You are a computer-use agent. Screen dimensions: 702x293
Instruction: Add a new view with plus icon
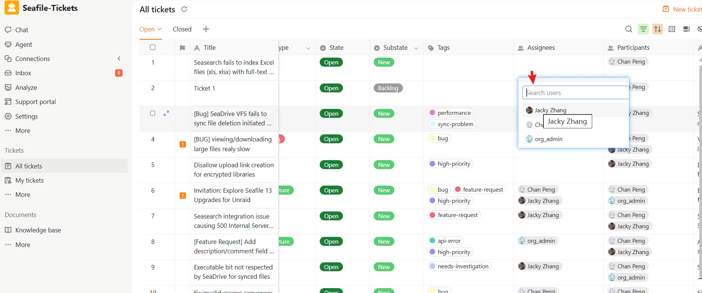206,29
